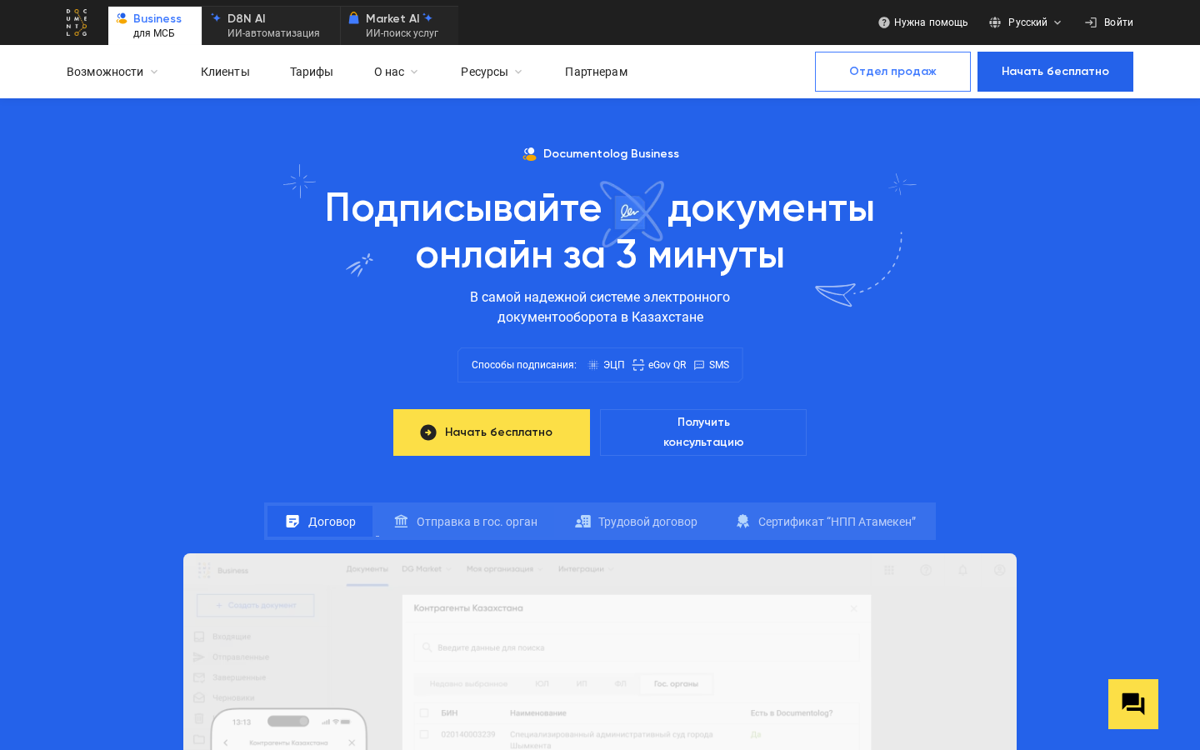Open the chat widget icon
The image size is (1200, 750).
(1133, 704)
